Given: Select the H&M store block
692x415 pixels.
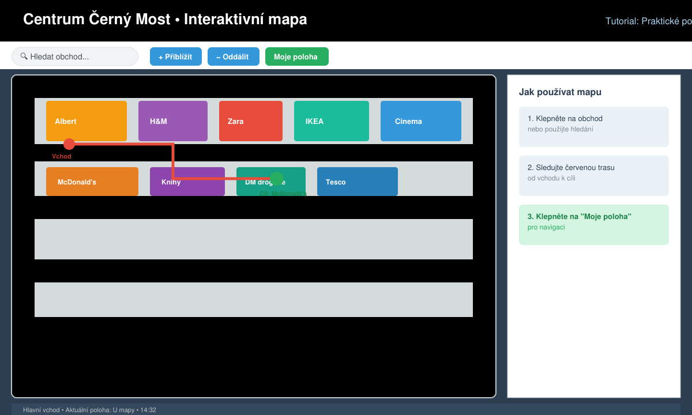Looking at the screenshot, I should 173,121.
